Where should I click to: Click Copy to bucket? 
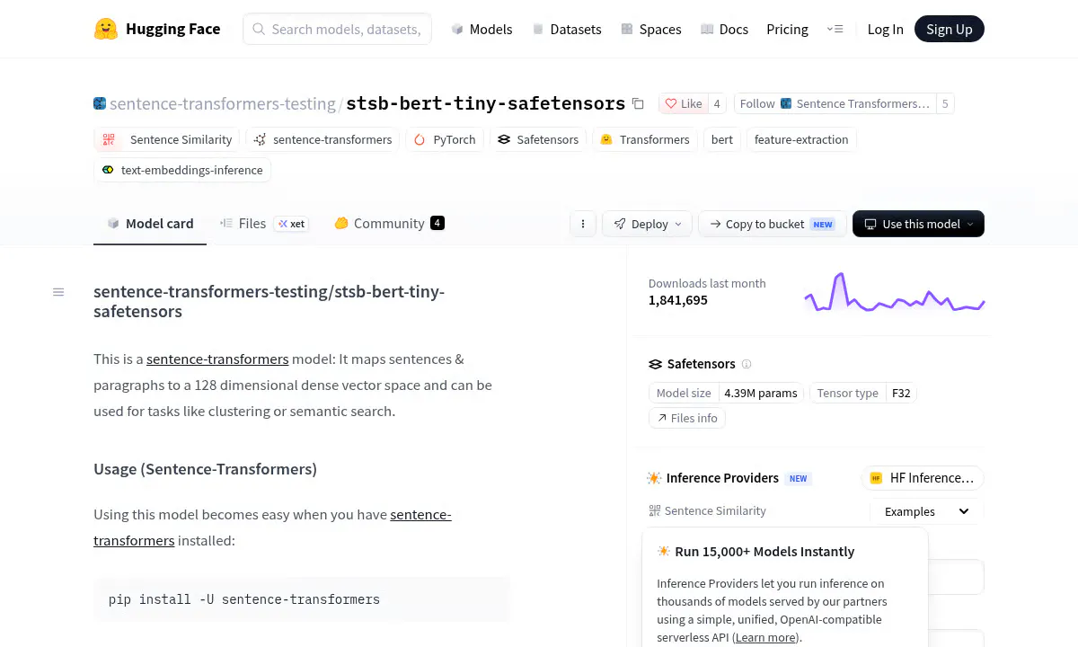(772, 224)
